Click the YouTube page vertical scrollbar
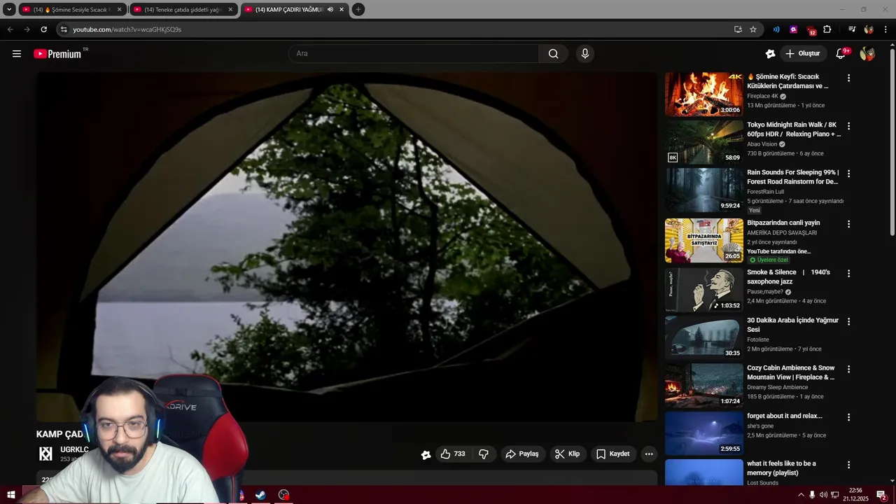 pos(892,143)
